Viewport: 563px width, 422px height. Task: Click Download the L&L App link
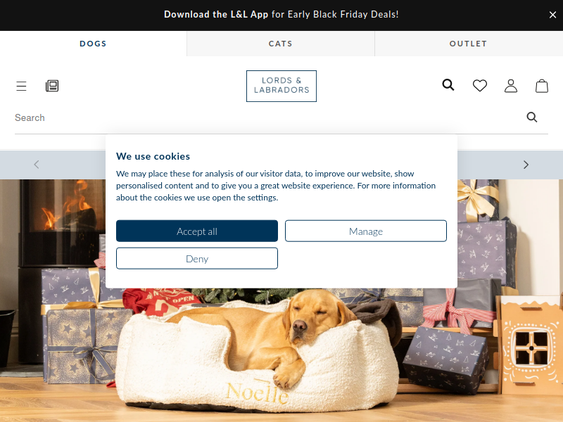point(216,14)
